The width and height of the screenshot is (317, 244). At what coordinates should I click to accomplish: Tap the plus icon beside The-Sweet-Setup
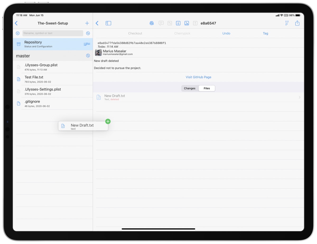(87, 23)
